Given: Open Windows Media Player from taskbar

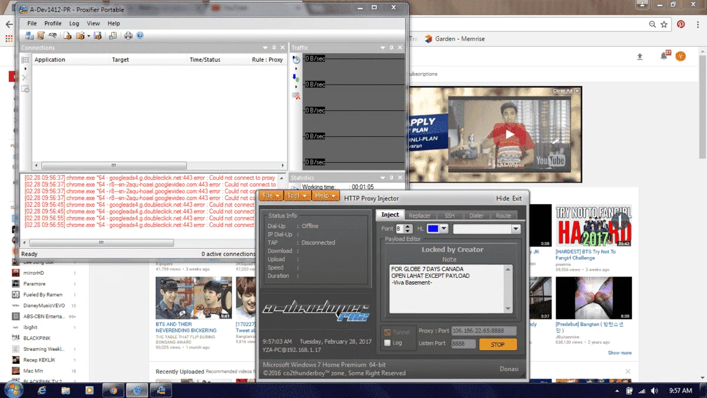Looking at the screenshot, I should point(90,390).
